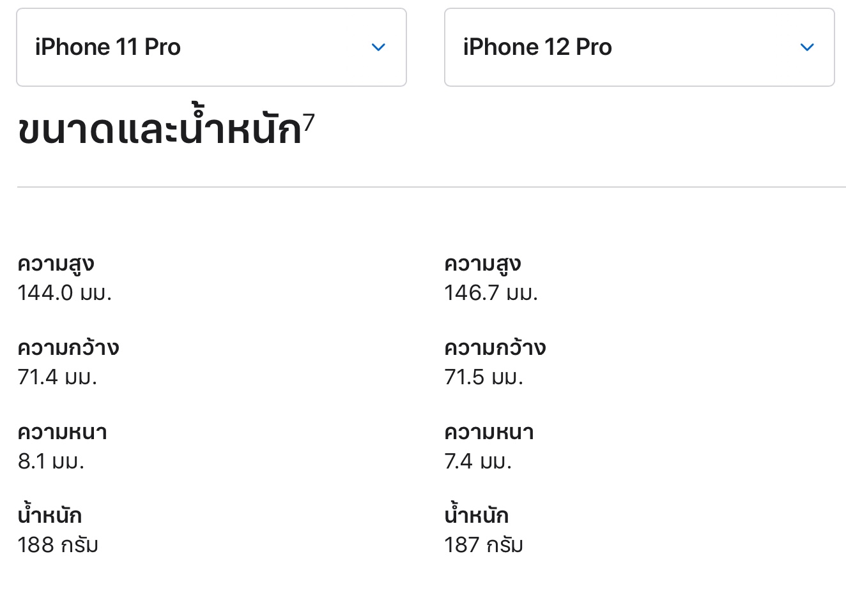Select the 188 กรัม weight value
The width and height of the screenshot is (846, 600).
click(x=58, y=545)
